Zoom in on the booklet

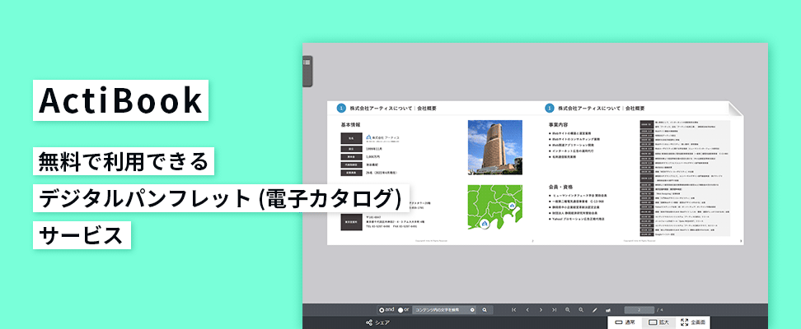pos(568,309)
